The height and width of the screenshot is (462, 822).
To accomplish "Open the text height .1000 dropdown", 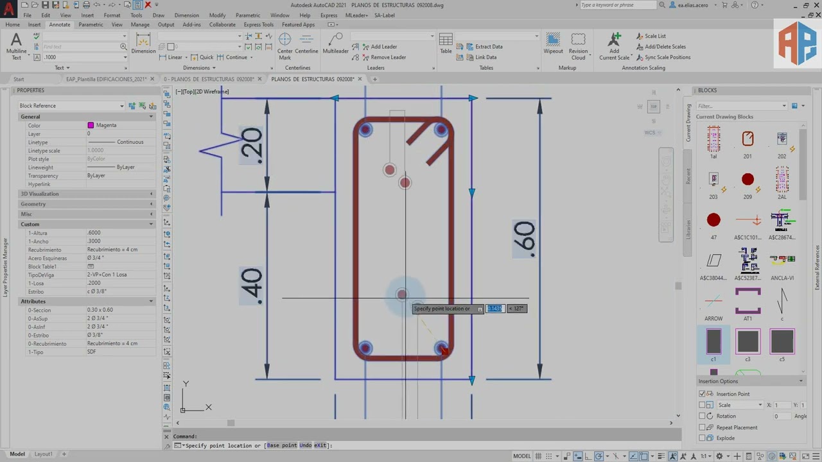I will (x=125, y=57).
